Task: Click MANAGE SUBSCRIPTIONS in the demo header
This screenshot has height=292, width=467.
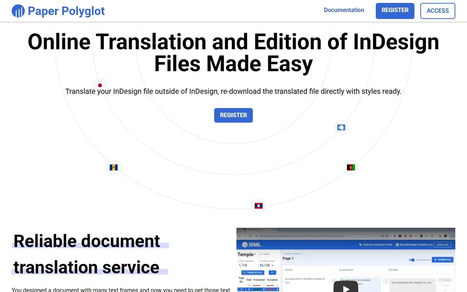Action: point(377,245)
